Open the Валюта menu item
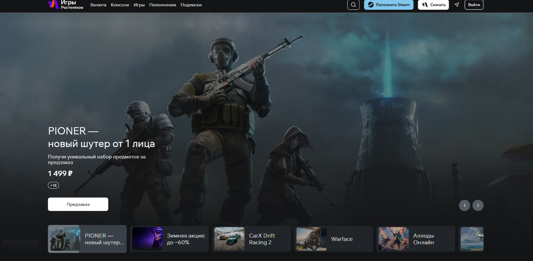 98,5
